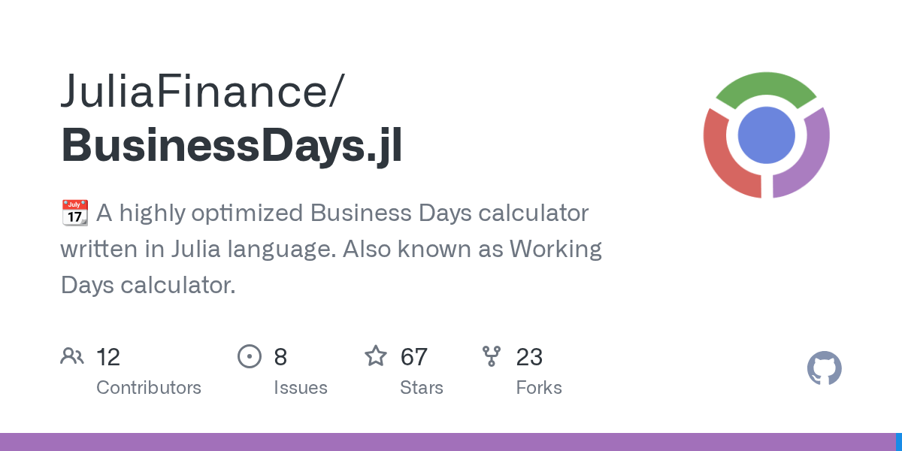Click the Issues label
Screen dimensions: 902x451
click(x=301, y=388)
